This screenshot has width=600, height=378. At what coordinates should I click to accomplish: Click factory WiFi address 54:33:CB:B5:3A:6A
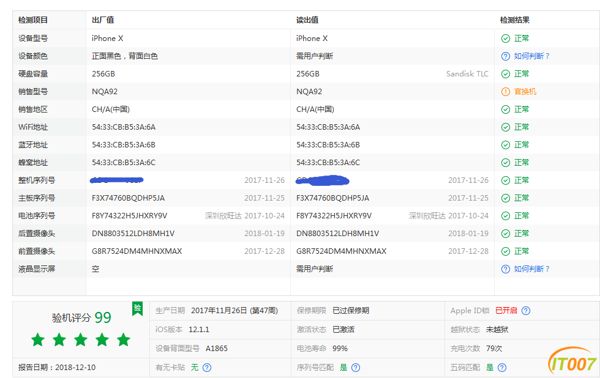[124, 127]
